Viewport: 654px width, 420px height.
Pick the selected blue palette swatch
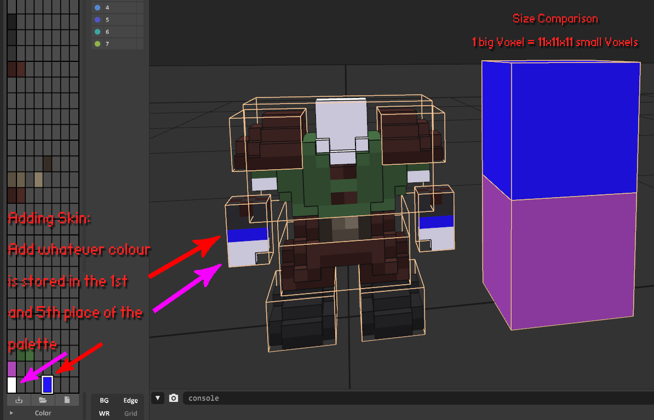pos(47,384)
